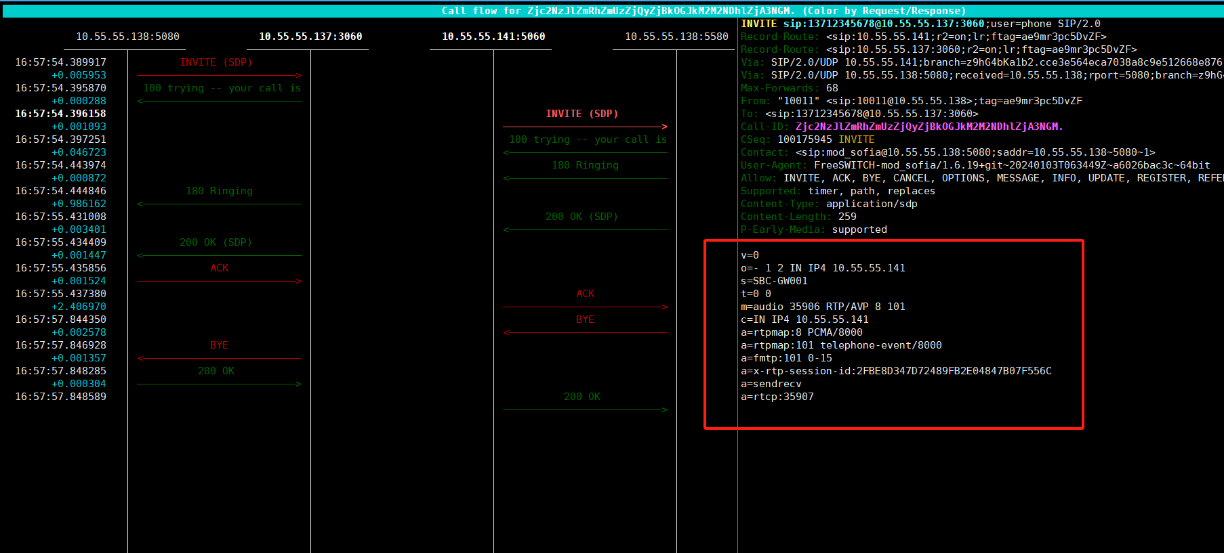Click SDP origin line o=- 1 2 IN IP4

[x=823, y=268]
